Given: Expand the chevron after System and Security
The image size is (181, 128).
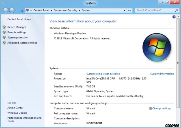Looking at the screenshot, I should click(x=79, y=10).
